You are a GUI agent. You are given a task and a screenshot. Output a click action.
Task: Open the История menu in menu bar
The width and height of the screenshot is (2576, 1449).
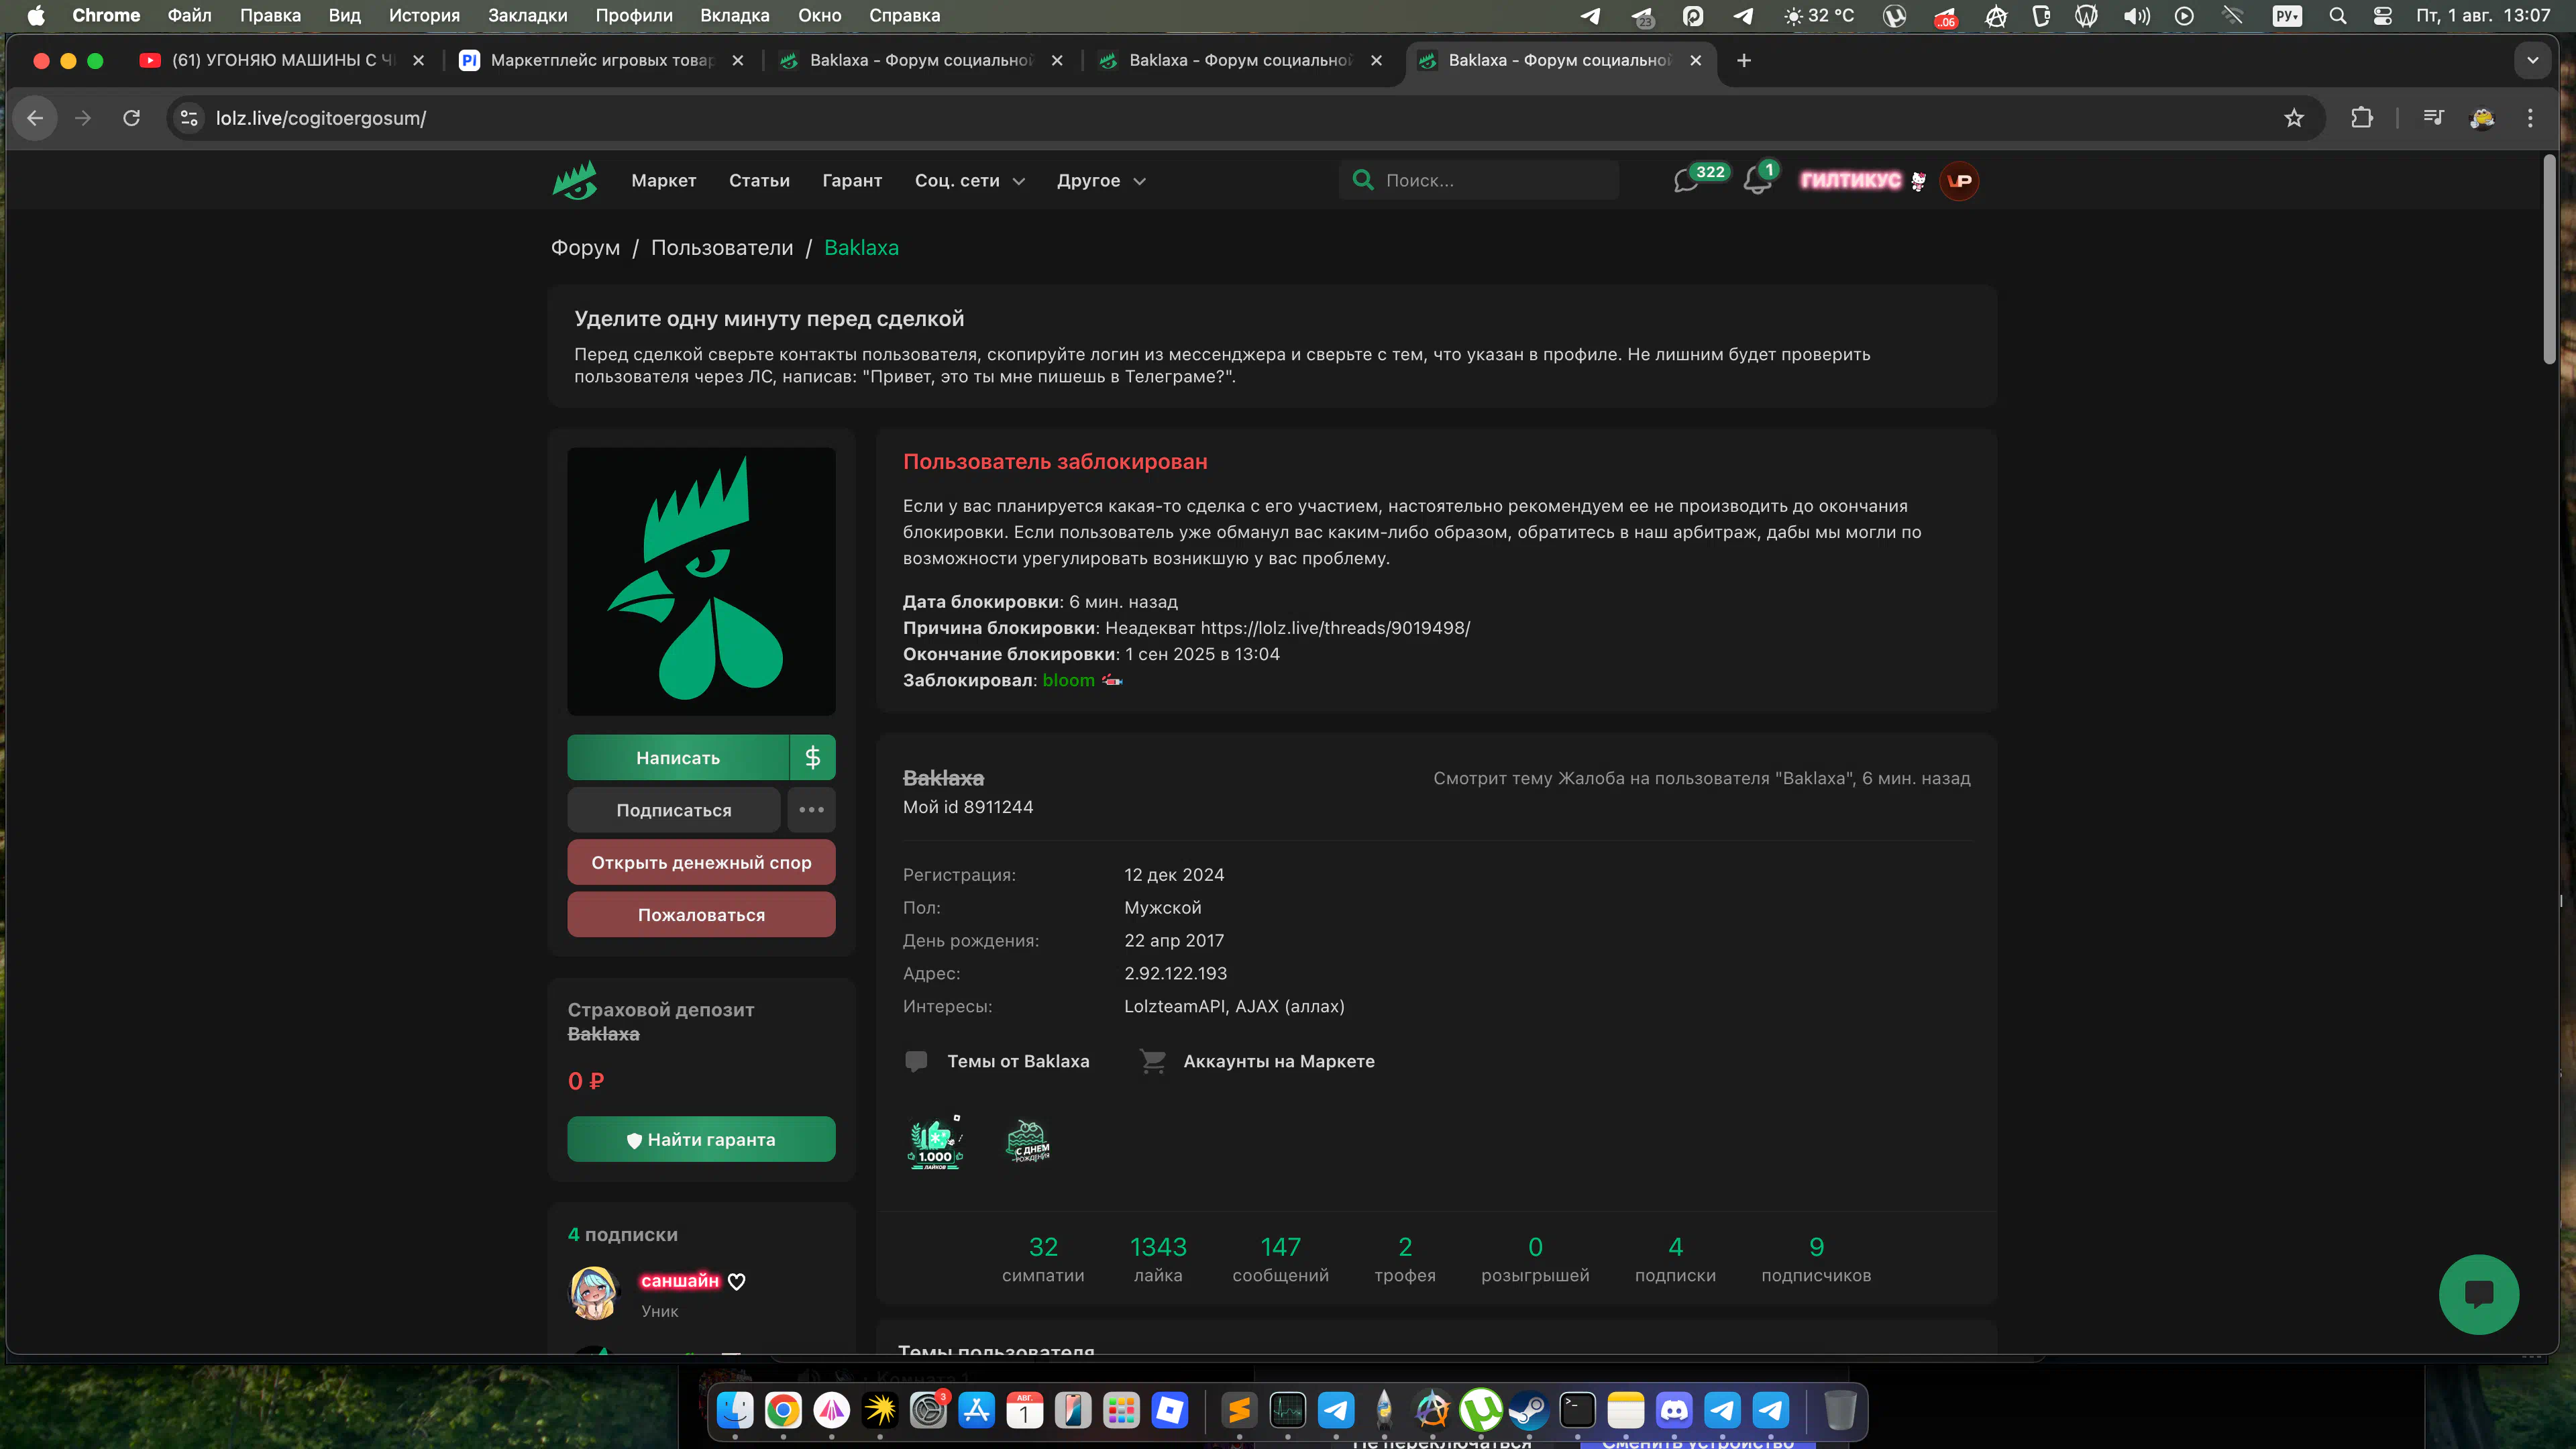424,15
